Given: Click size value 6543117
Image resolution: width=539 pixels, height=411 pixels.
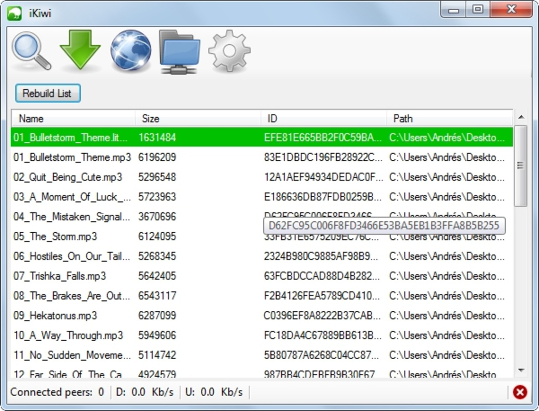Looking at the screenshot, I should tap(157, 296).
